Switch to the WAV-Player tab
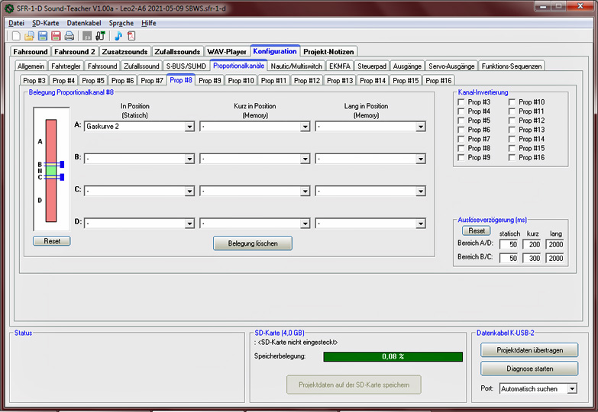598x412 pixels. (227, 51)
